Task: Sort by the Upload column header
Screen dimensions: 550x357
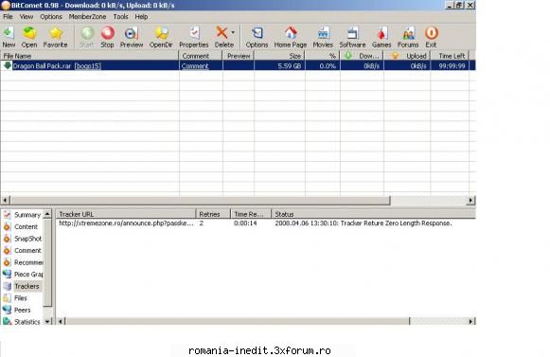Action: point(407,56)
